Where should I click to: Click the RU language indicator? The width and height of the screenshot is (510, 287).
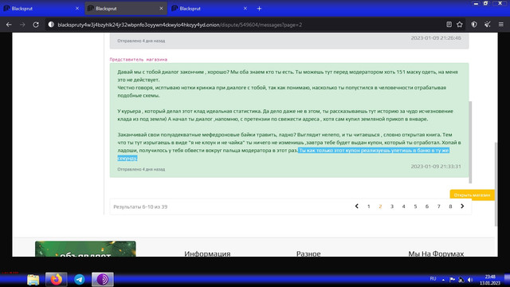click(x=433, y=279)
